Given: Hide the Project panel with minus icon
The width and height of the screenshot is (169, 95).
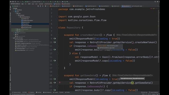Looking at the screenshot, I should tap(48, 6).
